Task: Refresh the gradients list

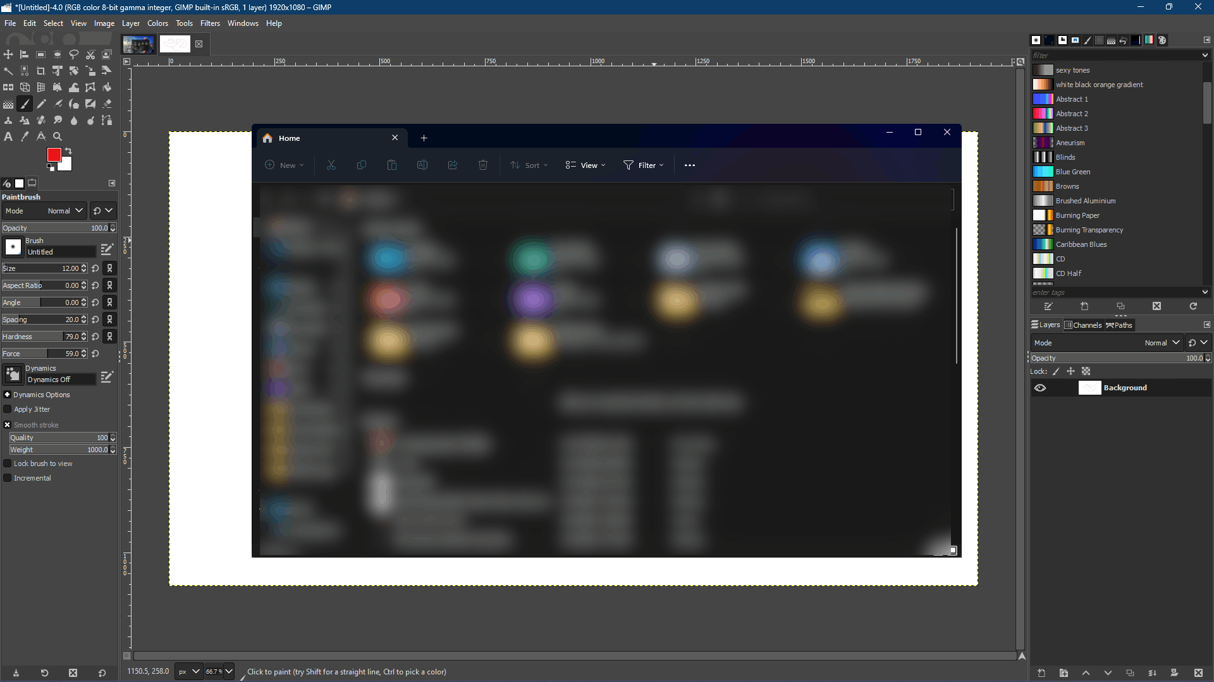Action: pyautogui.click(x=1193, y=306)
